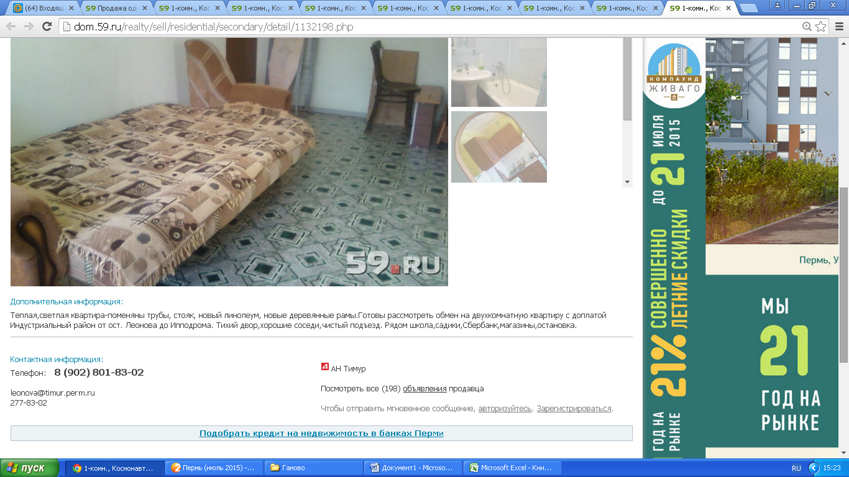
Task: Switch to Microsoft Excel taskbar window
Action: click(513, 468)
